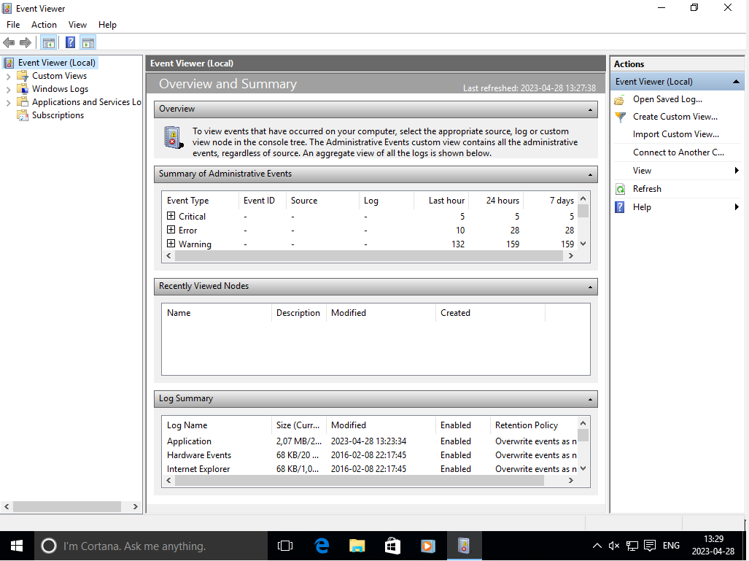The height and width of the screenshot is (561, 749).
Task: Expand the Warning event type row
Action: click(x=171, y=244)
